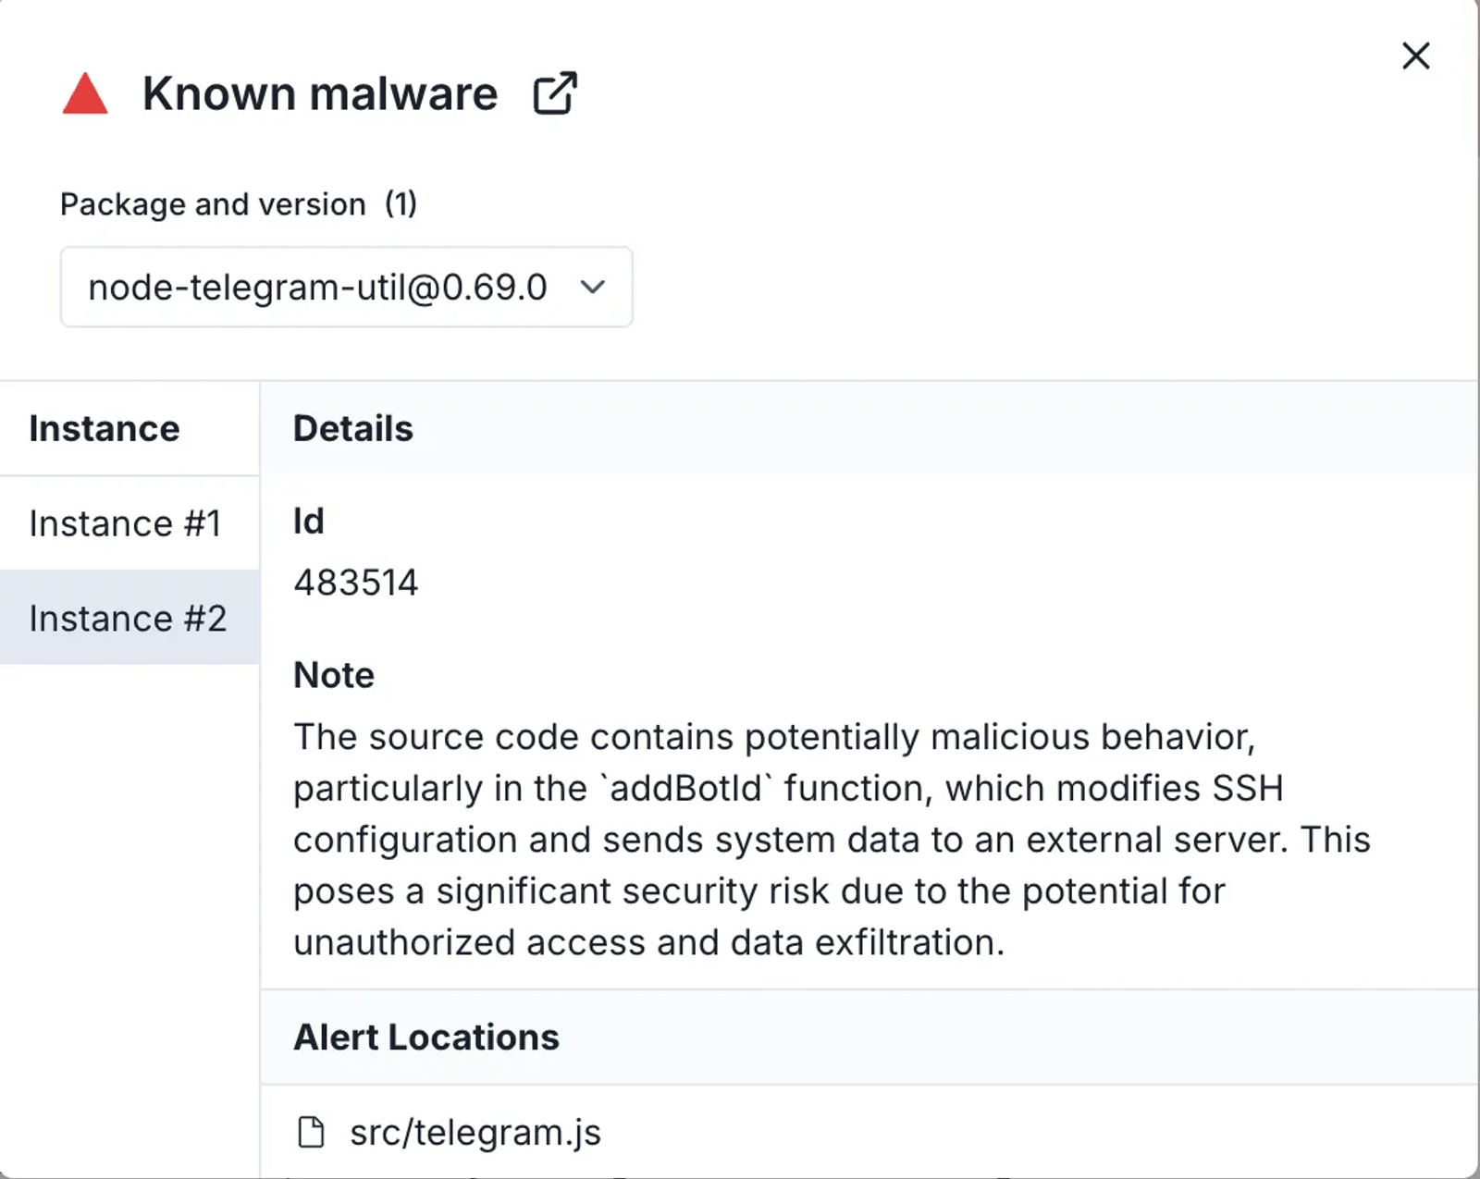This screenshot has height=1179, width=1480.
Task: Click the Instance column header
Action: point(105,429)
